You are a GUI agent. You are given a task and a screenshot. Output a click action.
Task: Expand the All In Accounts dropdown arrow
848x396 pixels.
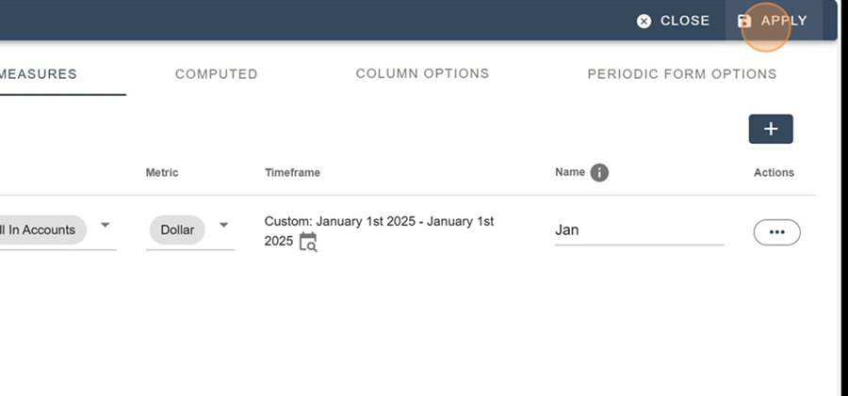[106, 225]
